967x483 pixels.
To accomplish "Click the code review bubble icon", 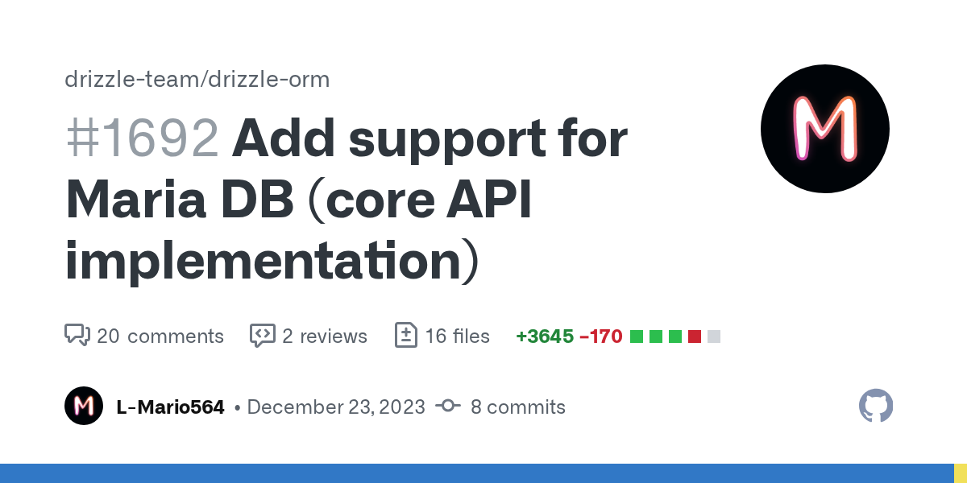I will click(x=263, y=335).
